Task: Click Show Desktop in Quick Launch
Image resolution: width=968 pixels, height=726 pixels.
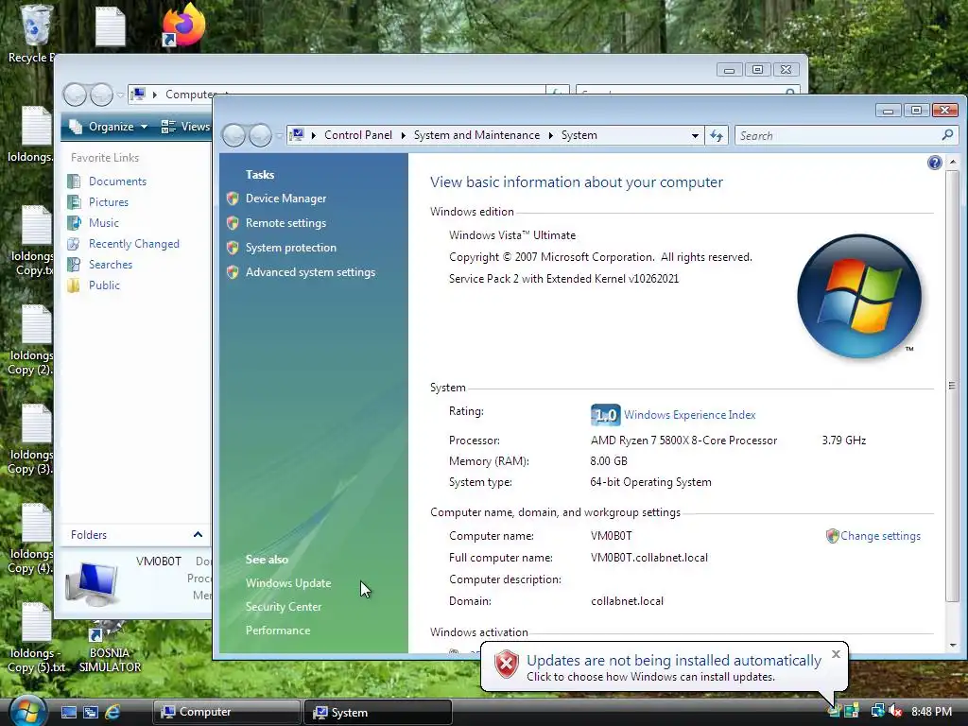Action: (x=68, y=712)
